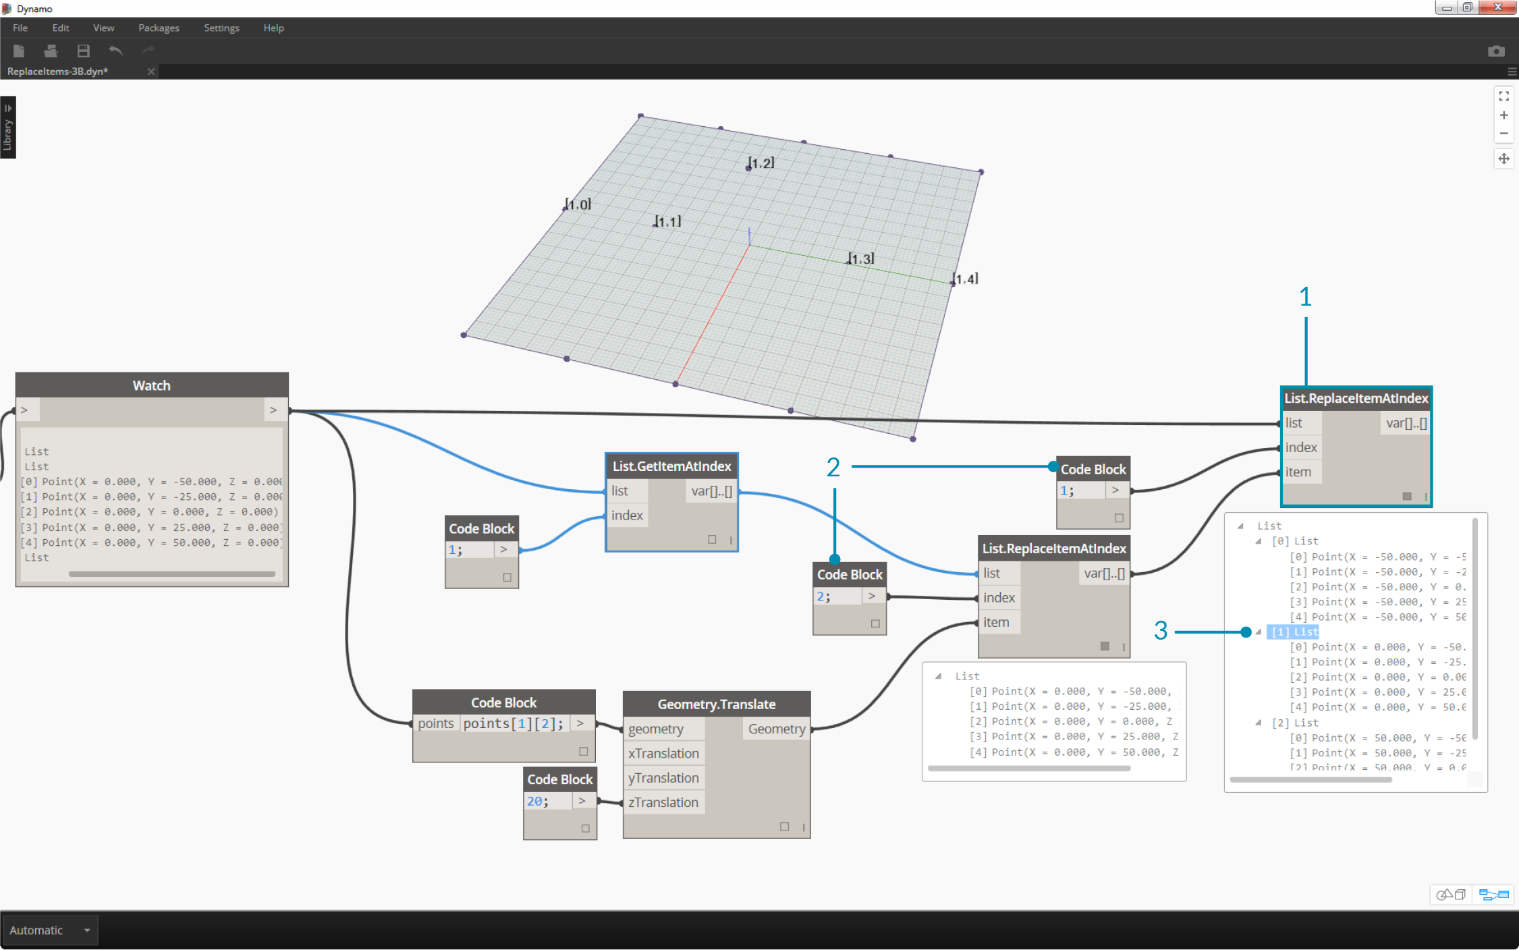
Task: Open the Automatic run mode dropdown
Action: tap(50, 930)
